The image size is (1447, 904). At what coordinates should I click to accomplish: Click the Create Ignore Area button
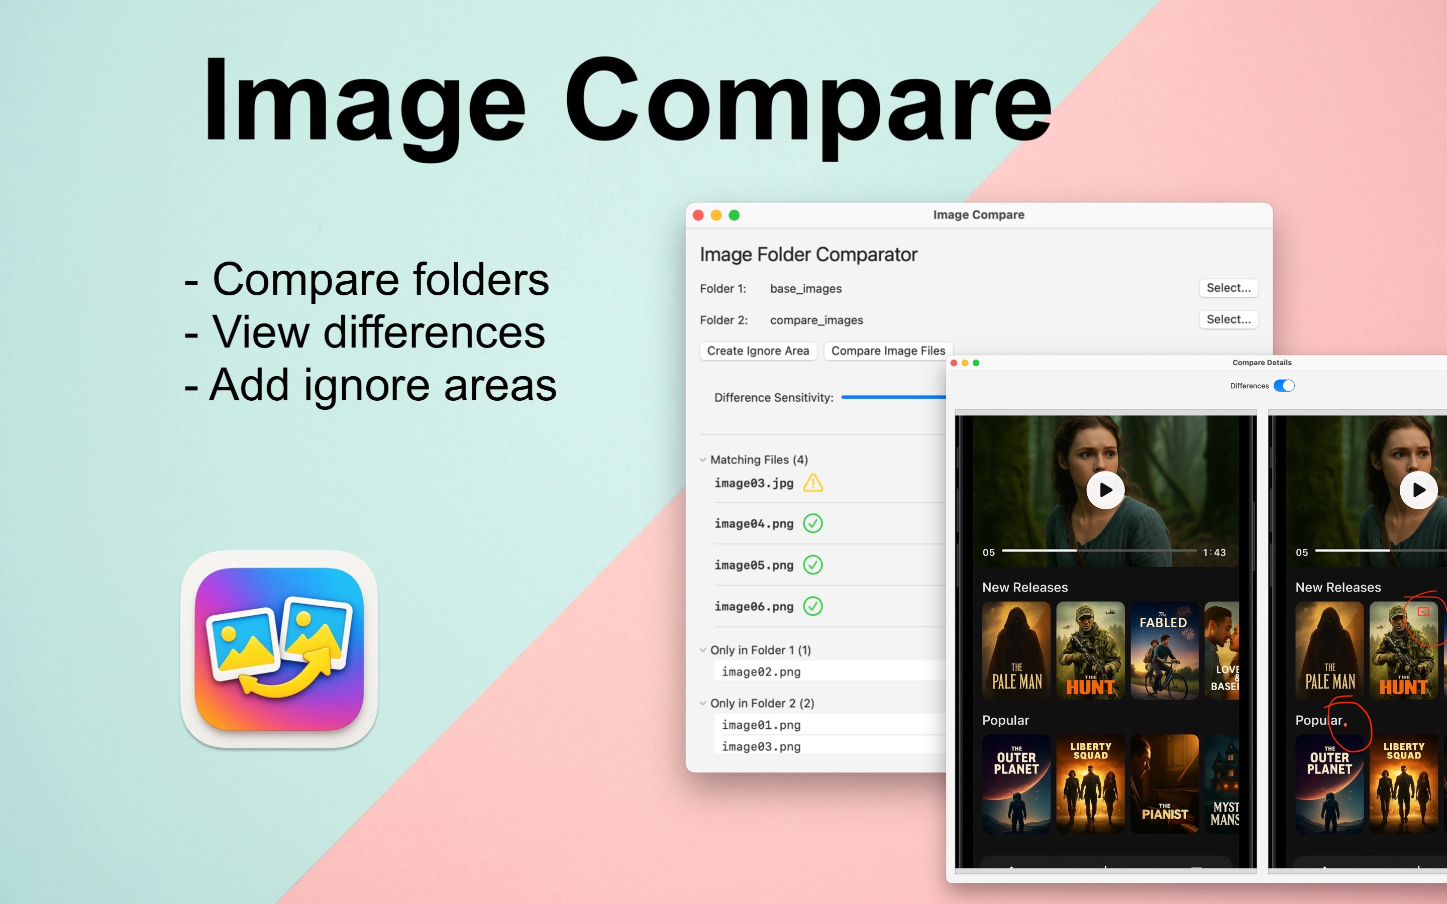tap(758, 351)
